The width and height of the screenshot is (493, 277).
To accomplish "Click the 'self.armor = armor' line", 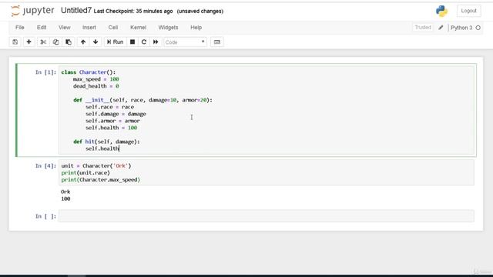I will coord(112,121).
